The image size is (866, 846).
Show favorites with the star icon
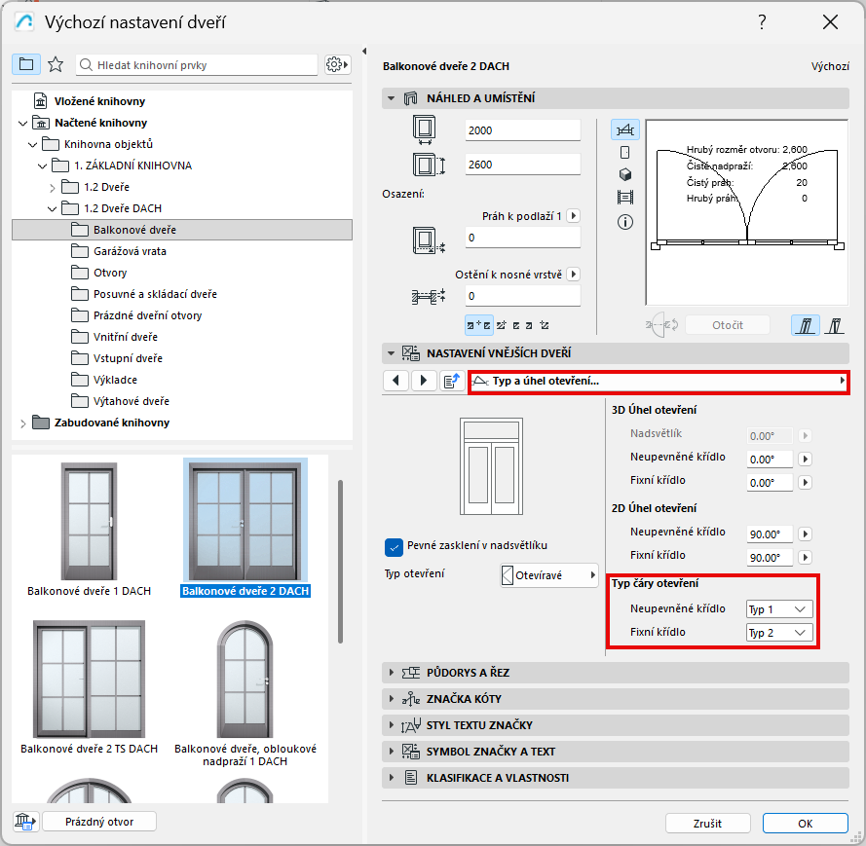(56, 64)
